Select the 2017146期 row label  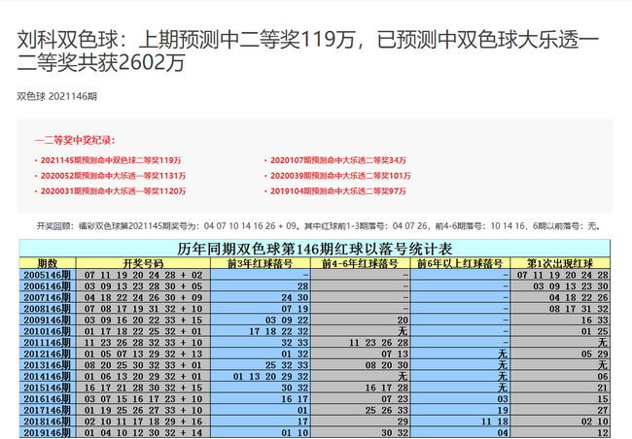(x=48, y=410)
